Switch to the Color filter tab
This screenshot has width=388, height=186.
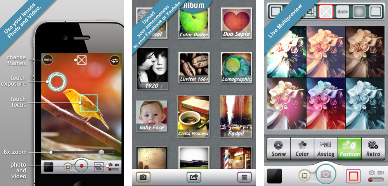coord(302,149)
